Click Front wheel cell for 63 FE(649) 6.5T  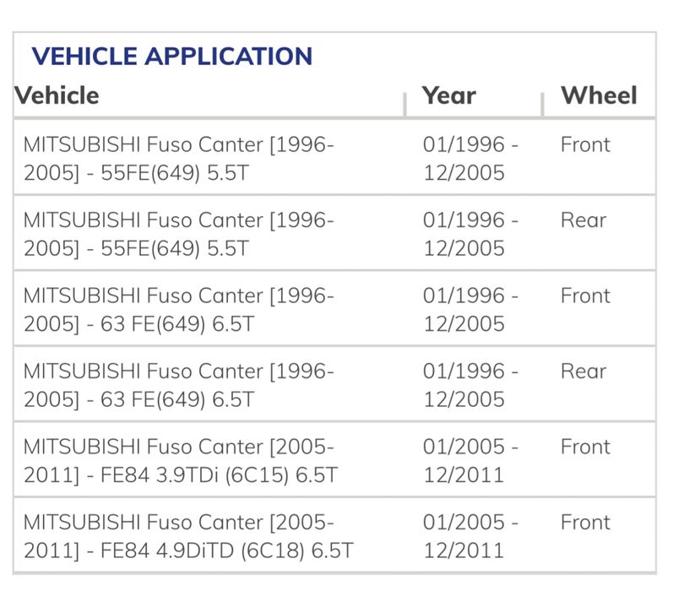click(584, 296)
